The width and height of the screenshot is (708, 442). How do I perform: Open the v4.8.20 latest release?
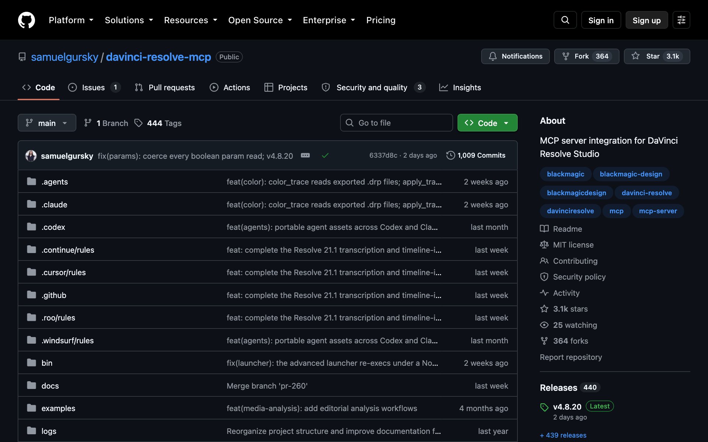[x=567, y=407]
